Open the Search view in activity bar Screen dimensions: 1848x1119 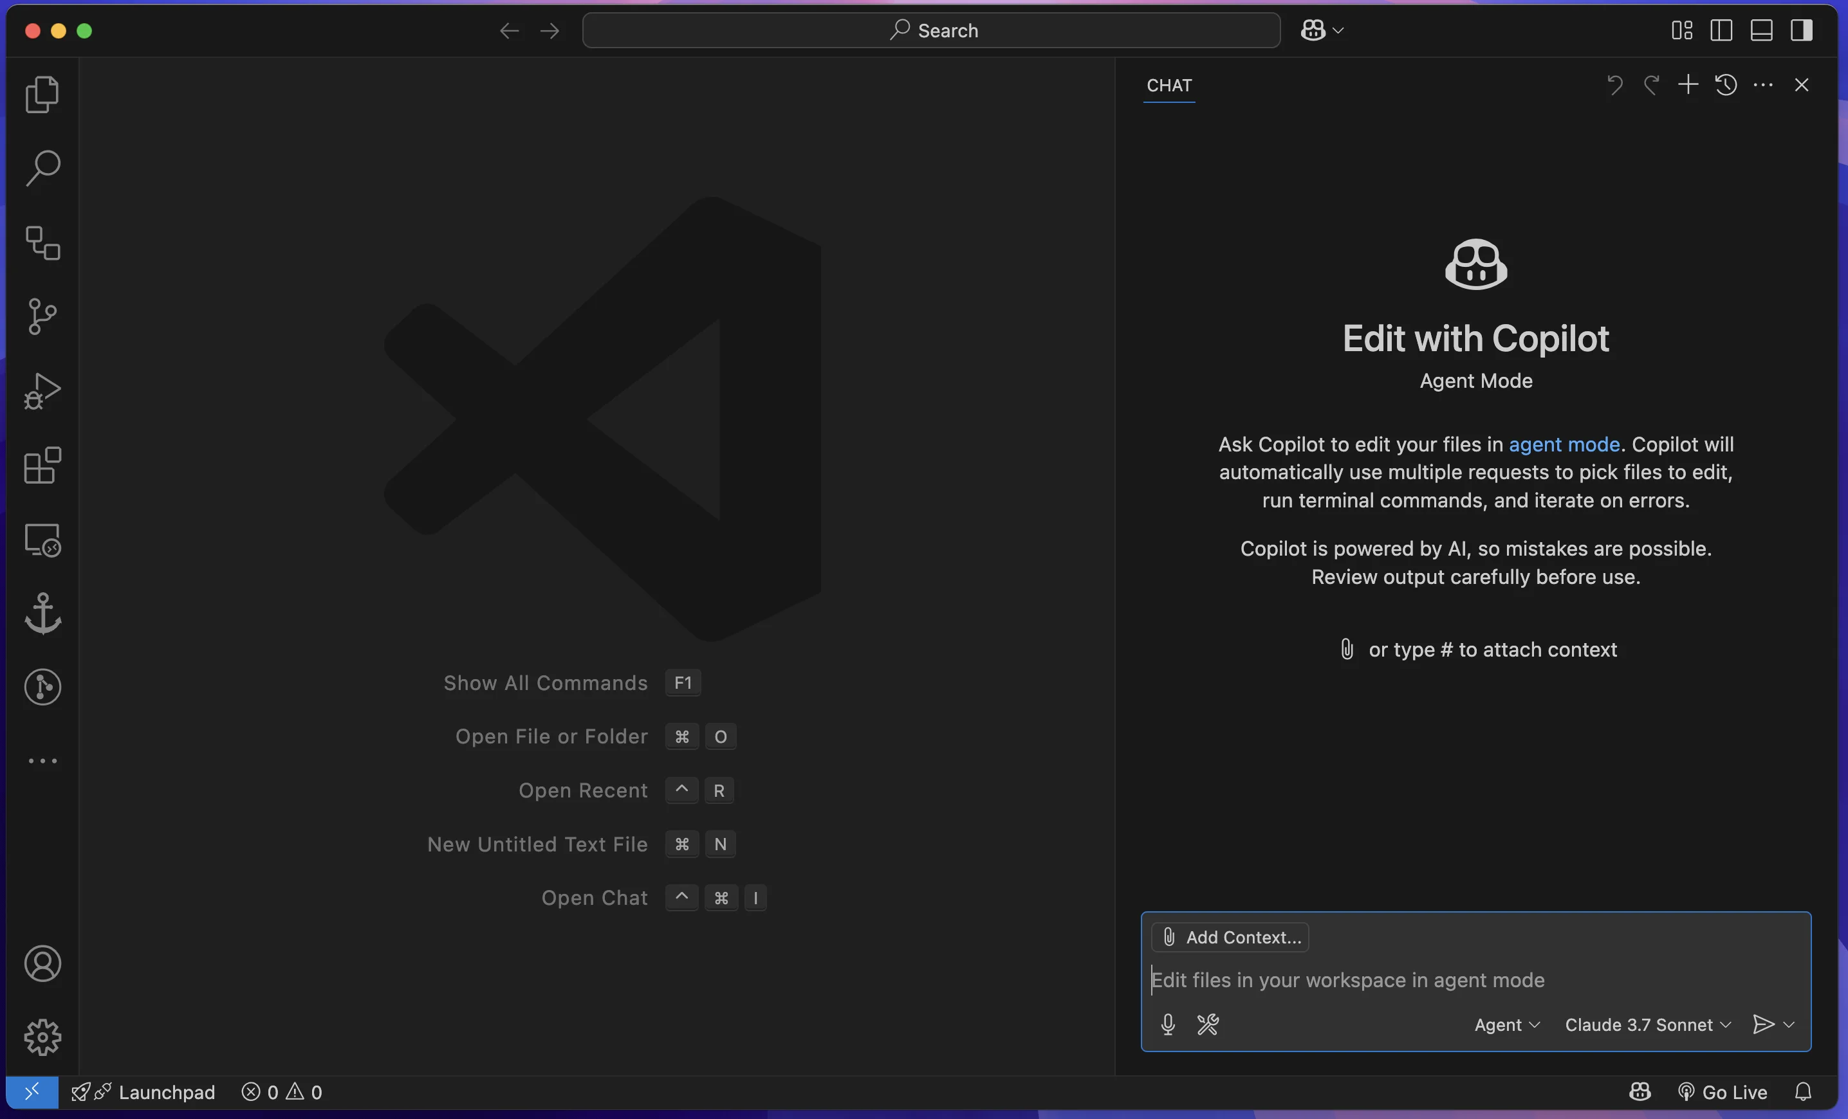[x=42, y=168]
